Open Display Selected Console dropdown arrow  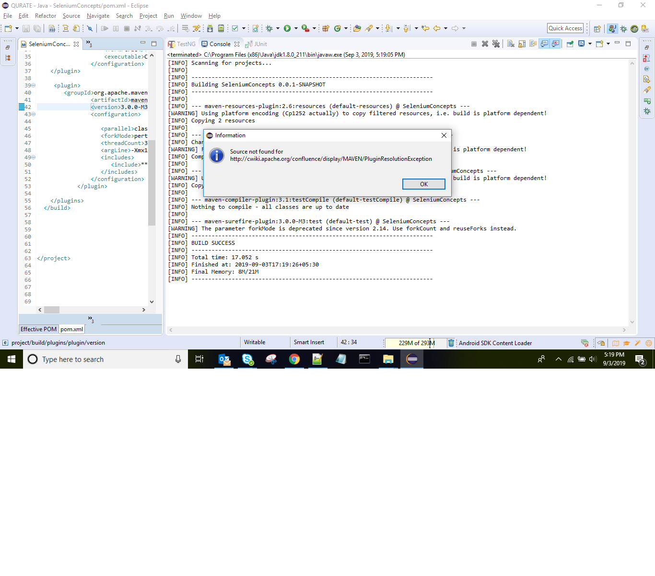[x=590, y=44]
